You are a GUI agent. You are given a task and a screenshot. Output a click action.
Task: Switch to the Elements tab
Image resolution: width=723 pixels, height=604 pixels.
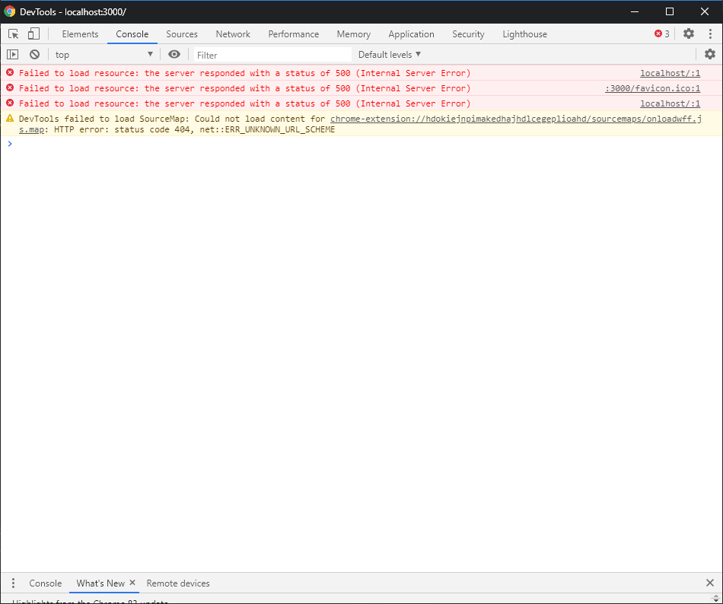pos(80,34)
